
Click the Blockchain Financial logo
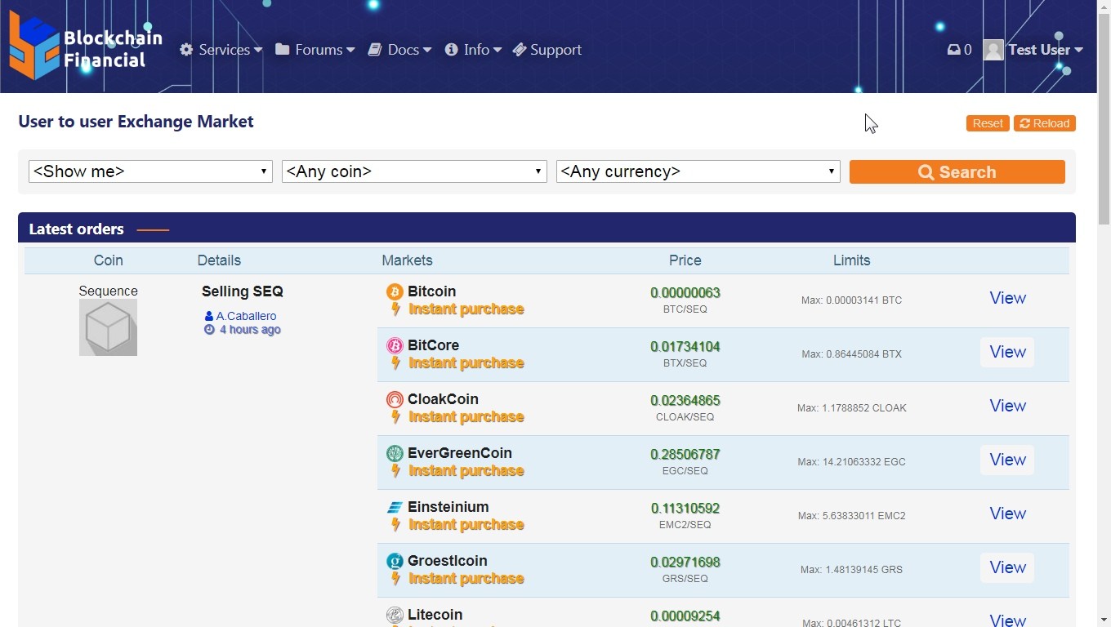click(85, 47)
